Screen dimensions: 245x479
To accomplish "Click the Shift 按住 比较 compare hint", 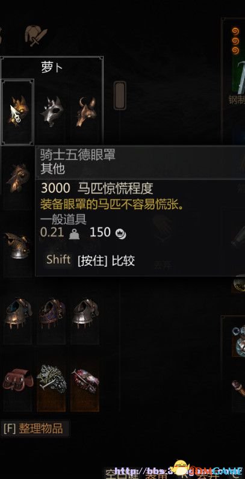I will click(x=90, y=261).
